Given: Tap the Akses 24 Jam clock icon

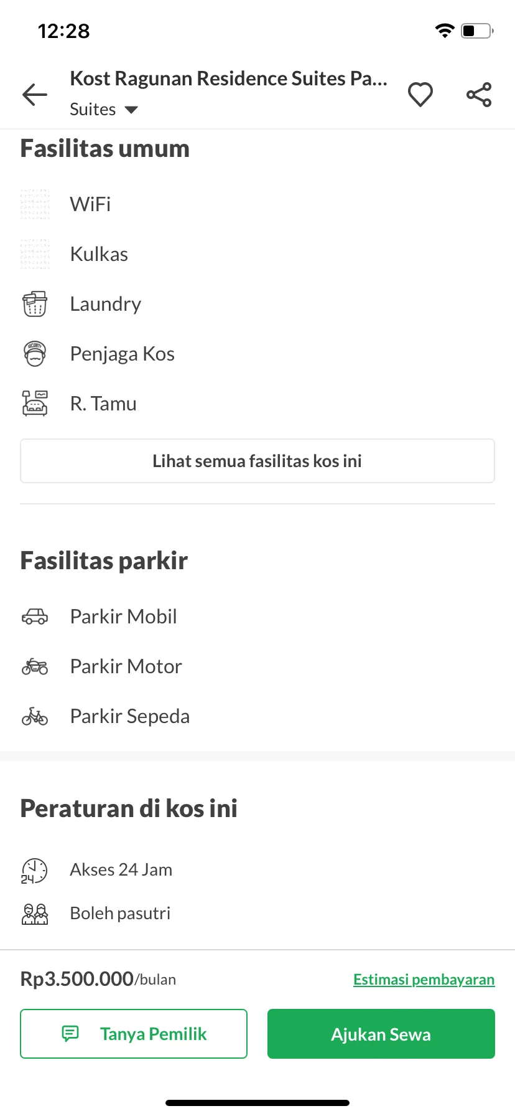Looking at the screenshot, I should tap(34, 870).
